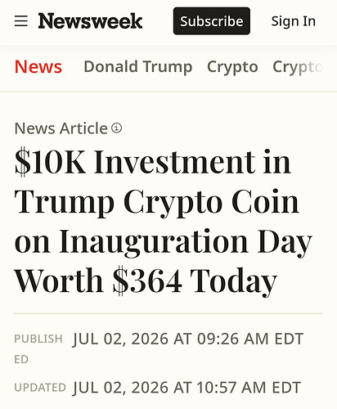Go to the Newsweek logo homepage

[90, 21]
